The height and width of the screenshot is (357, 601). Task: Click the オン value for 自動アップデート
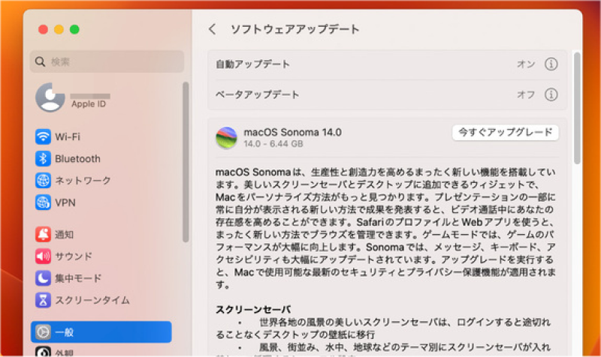[525, 64]
